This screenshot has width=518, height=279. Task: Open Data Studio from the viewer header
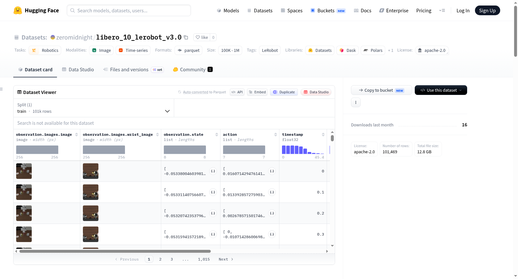(x=316, y=92)
